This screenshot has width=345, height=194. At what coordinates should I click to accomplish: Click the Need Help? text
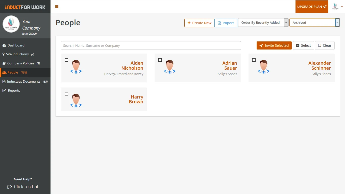pyautogui.click(x=23, y=179)
